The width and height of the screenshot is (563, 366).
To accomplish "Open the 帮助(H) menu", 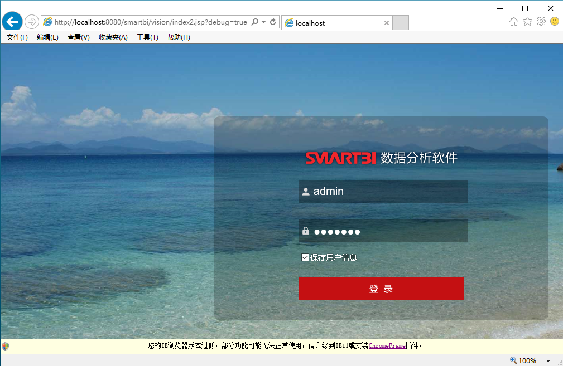I will tap(179, 37).
